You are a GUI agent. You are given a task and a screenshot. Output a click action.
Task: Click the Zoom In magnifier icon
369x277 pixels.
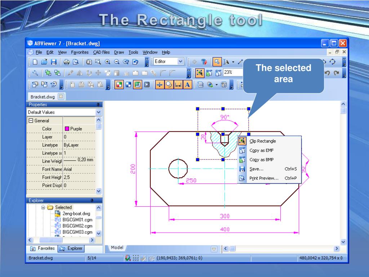(107, 62)
